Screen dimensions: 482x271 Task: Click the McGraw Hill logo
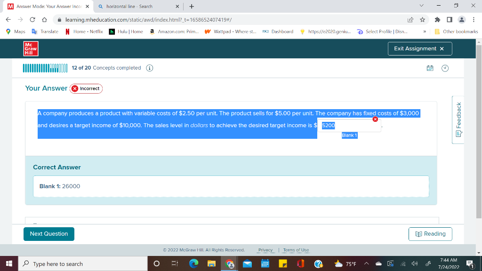(x=31, y=48)
